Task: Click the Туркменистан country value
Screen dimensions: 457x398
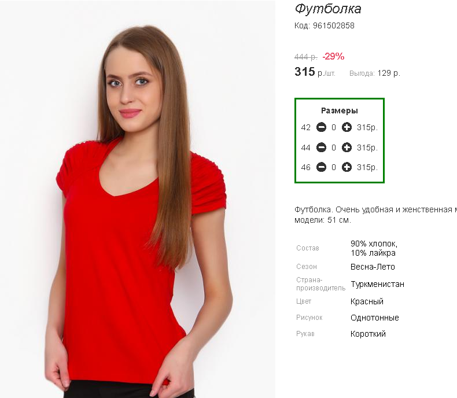Action: (x=377, y=284)
